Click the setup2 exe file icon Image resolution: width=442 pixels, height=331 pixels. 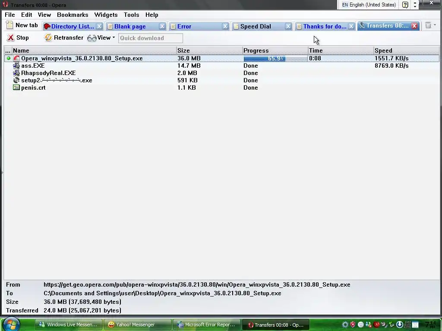pyautogui.click(x=16, y=80)
